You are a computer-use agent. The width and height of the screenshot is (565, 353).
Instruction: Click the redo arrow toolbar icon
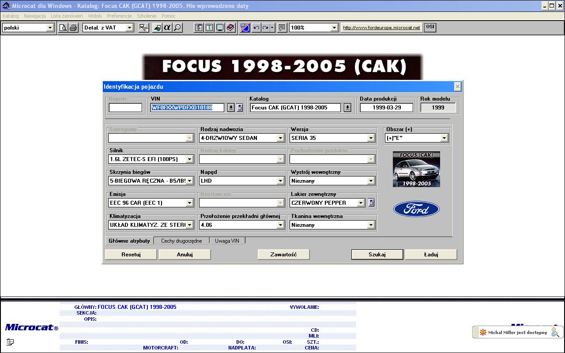265,28
